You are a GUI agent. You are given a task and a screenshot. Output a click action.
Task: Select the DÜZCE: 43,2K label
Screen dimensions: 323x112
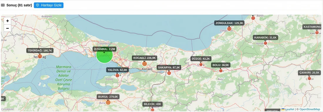click(x=201, y=59)
